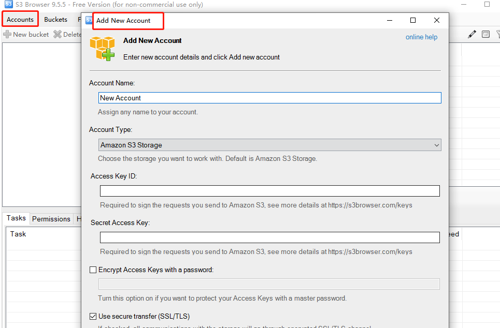Select the pencil edit icon in main window
Viewport: 500px width, 328px height.
coord(472,34)
